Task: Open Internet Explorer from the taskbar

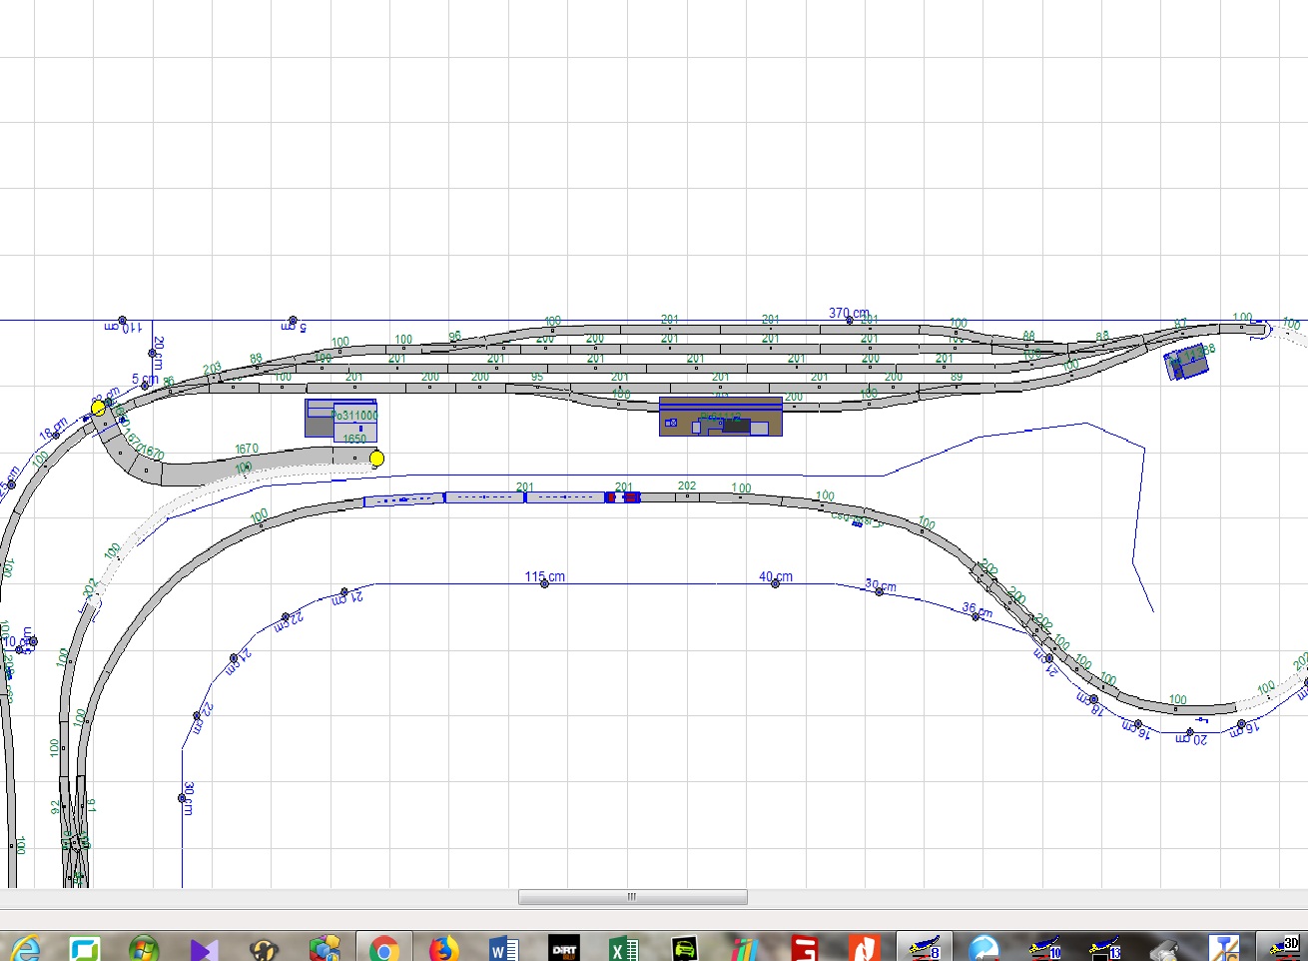Action: [x=26, y=947]
